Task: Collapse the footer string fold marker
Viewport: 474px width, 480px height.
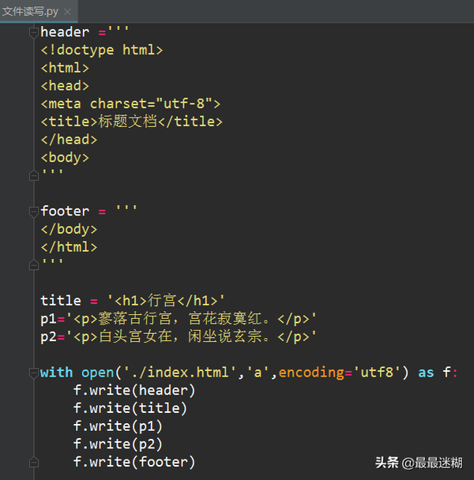Action: [33, 211]
